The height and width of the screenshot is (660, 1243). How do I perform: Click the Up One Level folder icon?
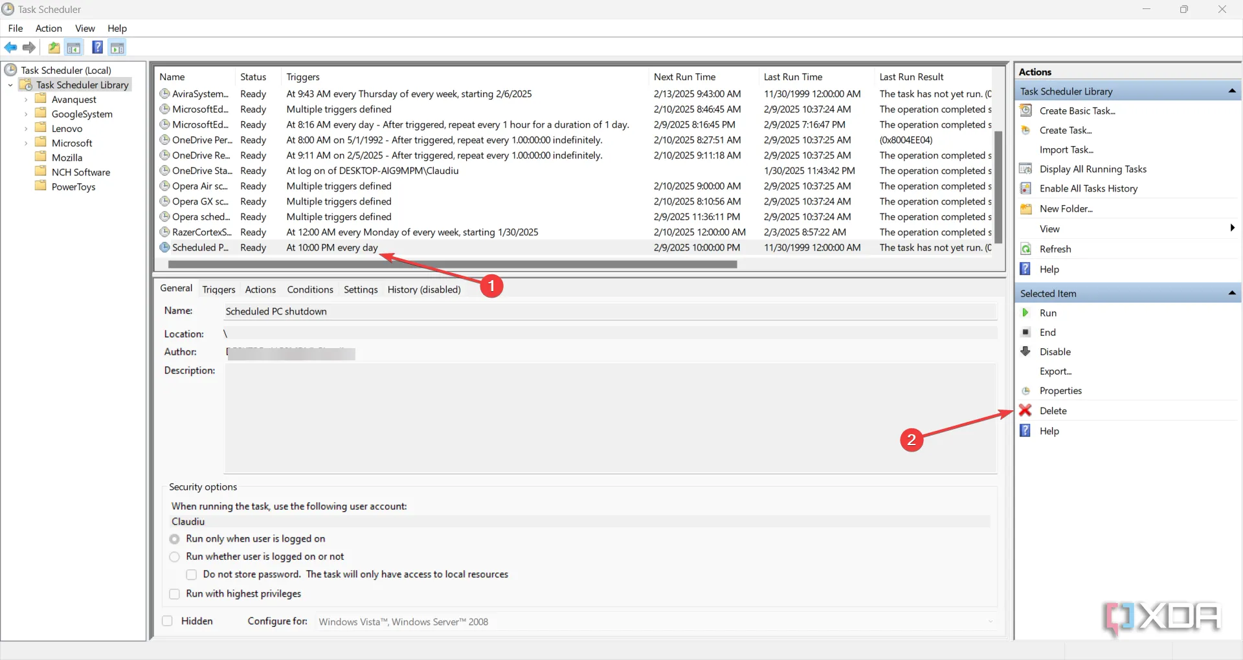(x=54, y=47)
